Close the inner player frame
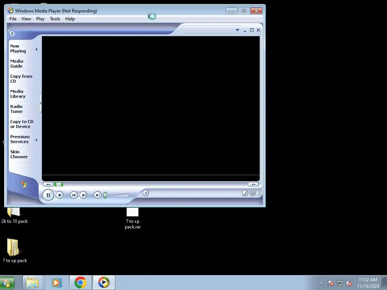The width and height of the screenshot is (387, 290). [x=258, y=30]
